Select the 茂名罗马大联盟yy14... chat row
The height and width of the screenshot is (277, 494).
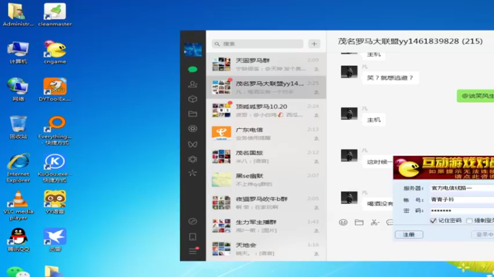266,87
